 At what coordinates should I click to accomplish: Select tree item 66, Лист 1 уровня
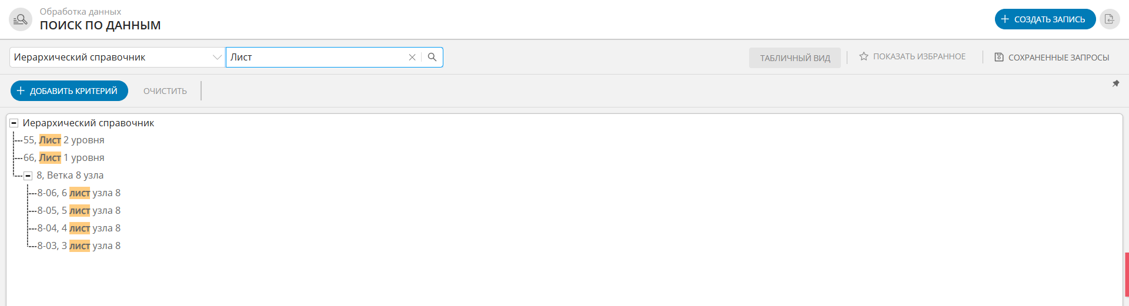coord(64,158)
